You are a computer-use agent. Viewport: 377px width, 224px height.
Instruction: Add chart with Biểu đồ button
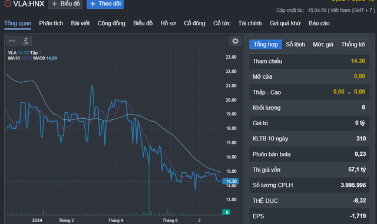tap(65, 4)
